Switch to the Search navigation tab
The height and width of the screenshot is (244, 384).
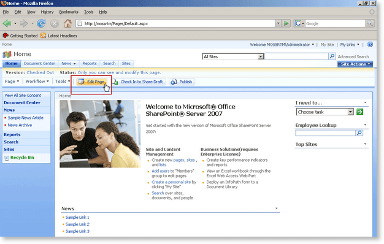click(x=109, y=64)
